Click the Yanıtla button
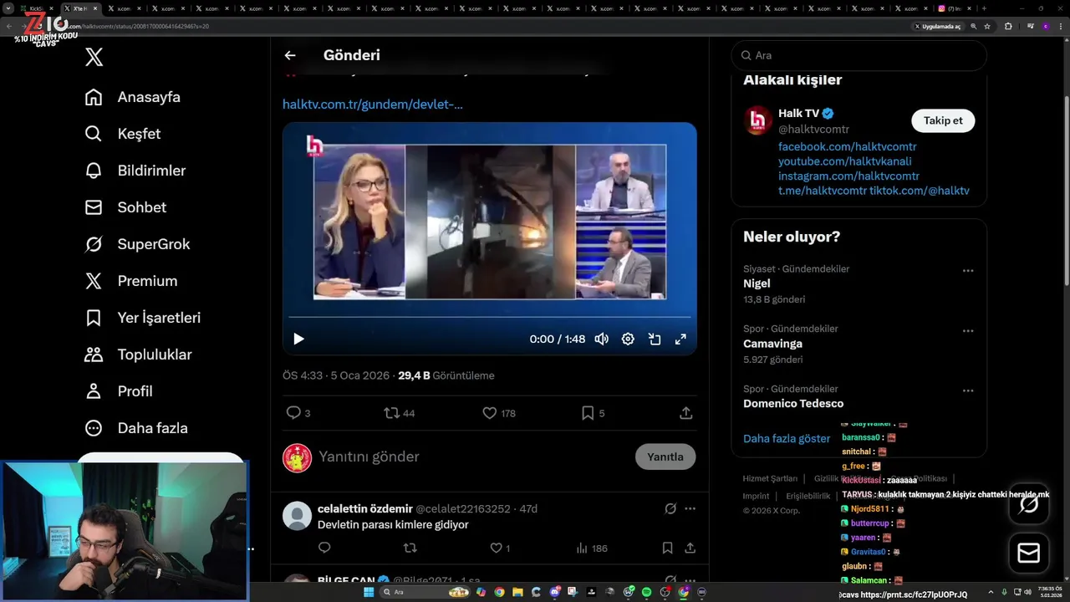 pyautogui.click(x=665, y=457)
